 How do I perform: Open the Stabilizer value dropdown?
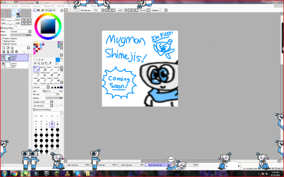[166, 10]
